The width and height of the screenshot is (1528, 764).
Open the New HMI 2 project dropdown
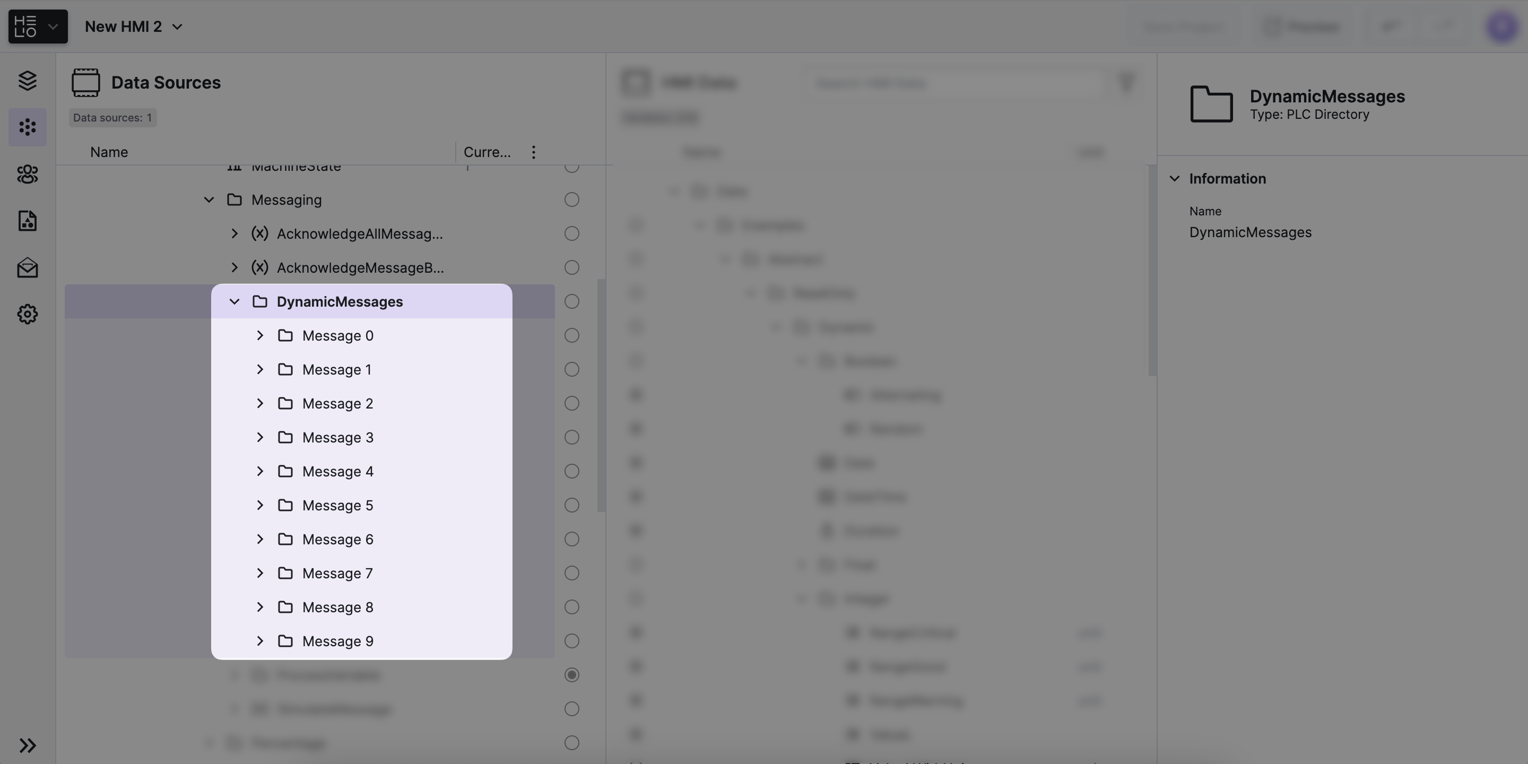(134, 27)
